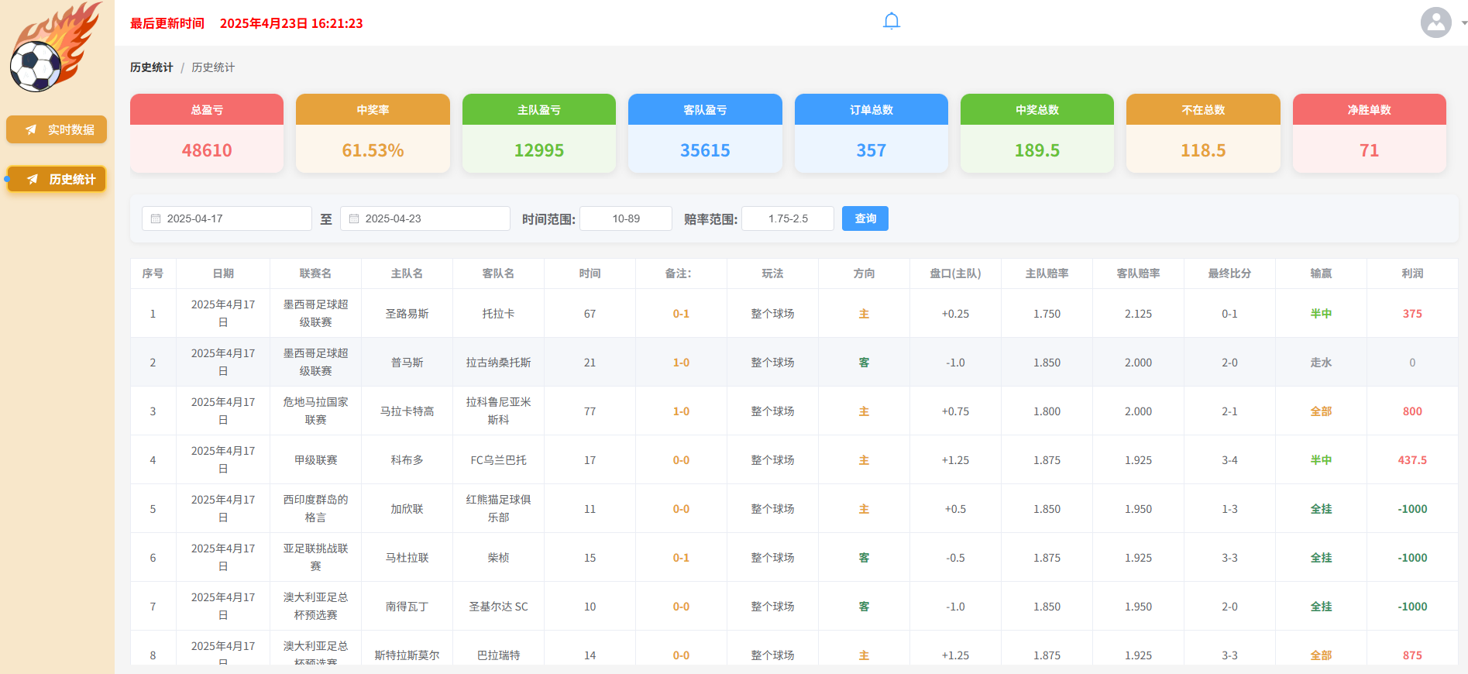Select table row with 圣路易斯 team

[407, 314]
